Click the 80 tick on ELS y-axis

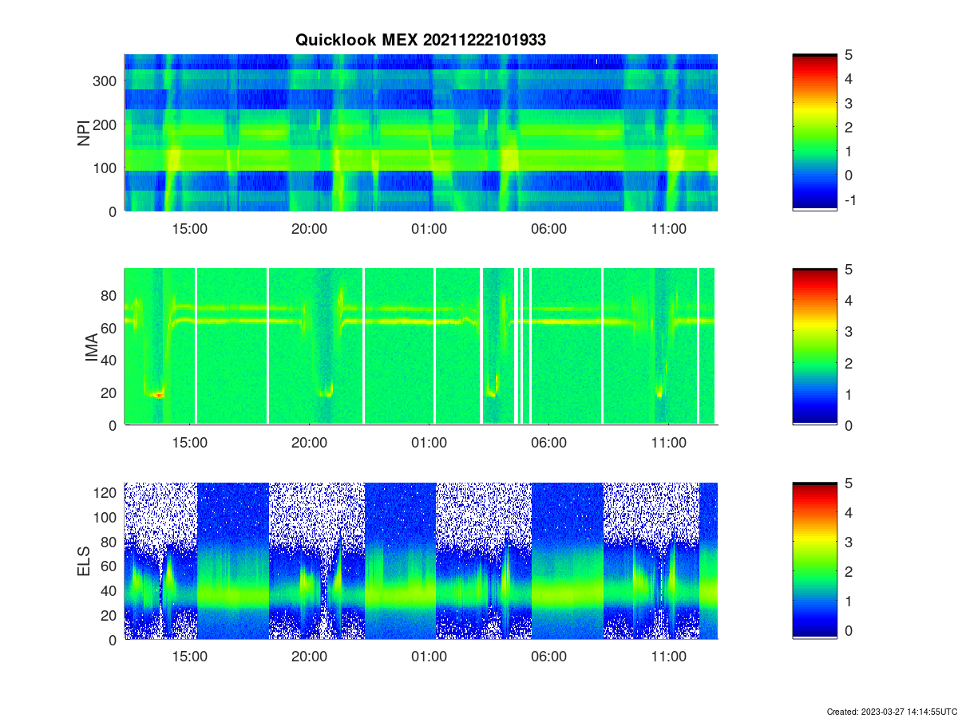point(110,542)
